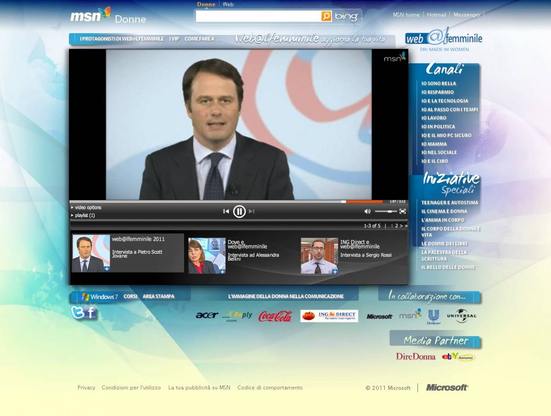Open the IO MAMMA channel
The height and width of the screenshot is (416, 551).
pyautogui.click(x=434, y=144)
